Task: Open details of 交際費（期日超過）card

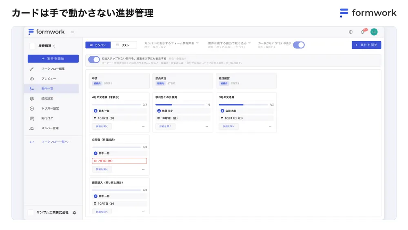Action: (102, 169)
